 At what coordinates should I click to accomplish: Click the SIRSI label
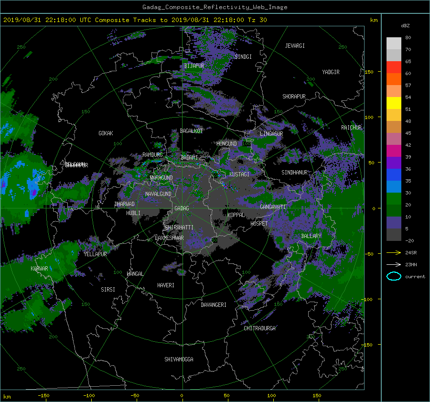tap(108, 290)
